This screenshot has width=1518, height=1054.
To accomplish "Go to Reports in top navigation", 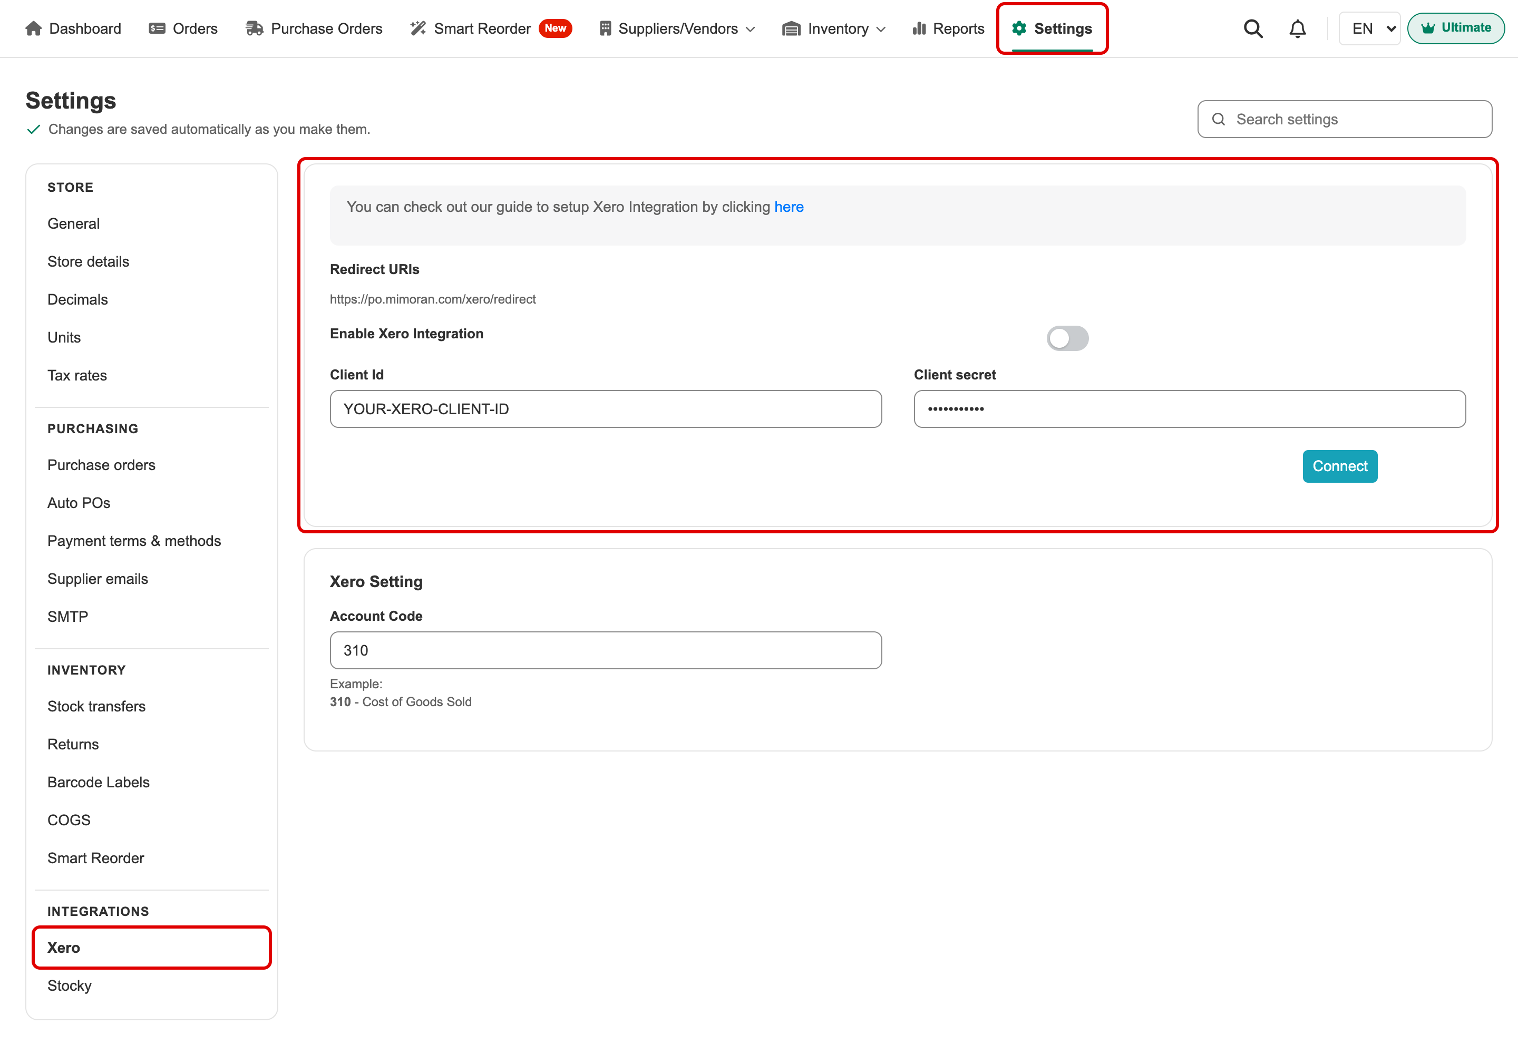I will click(x=949, y=28).
